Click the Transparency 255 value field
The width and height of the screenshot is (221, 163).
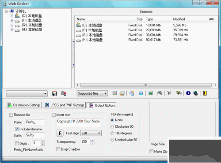click(85, 141)
